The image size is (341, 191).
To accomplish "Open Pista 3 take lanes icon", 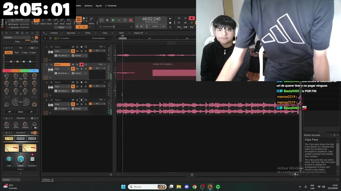I will pos(46,95).
